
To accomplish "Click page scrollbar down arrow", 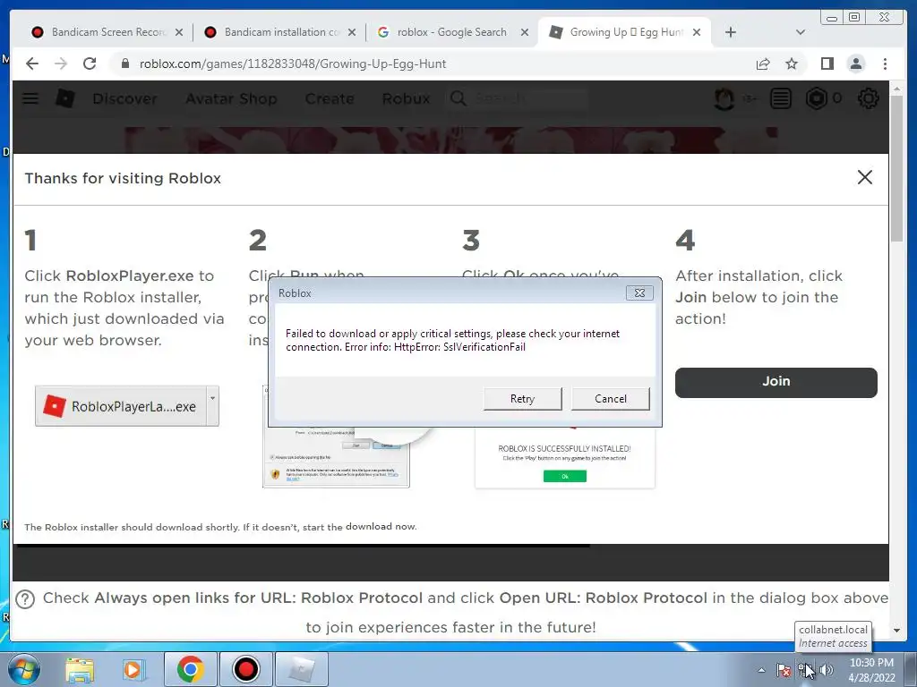I will coord(896,631).
